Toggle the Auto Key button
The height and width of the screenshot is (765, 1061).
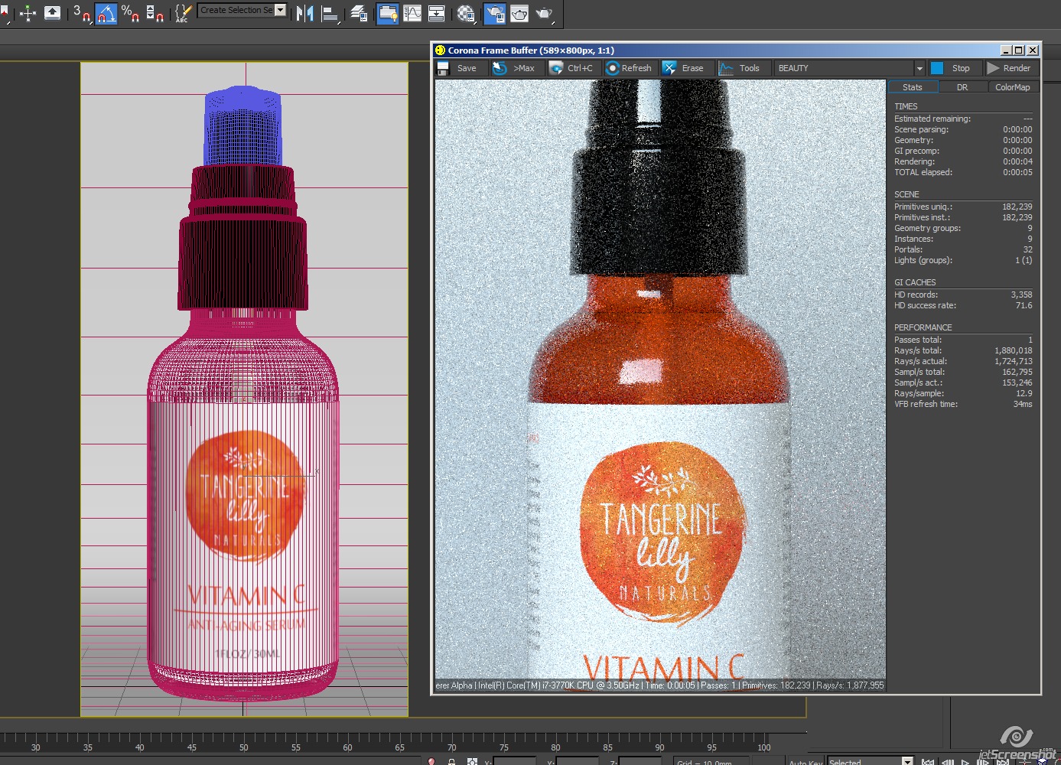pos(805,761)
